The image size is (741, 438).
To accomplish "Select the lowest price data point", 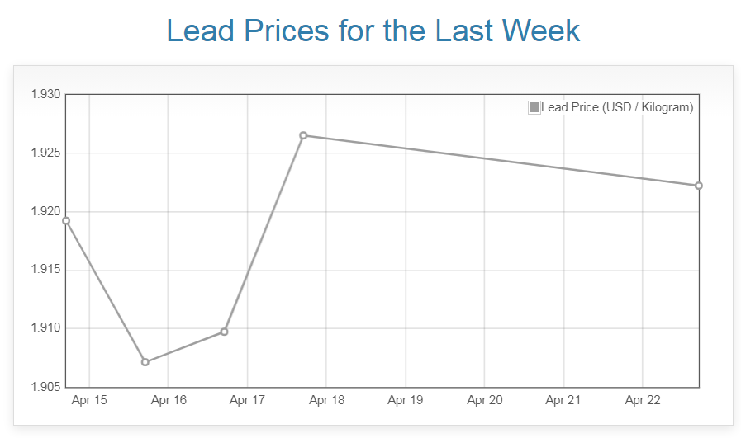I will 145,362.
